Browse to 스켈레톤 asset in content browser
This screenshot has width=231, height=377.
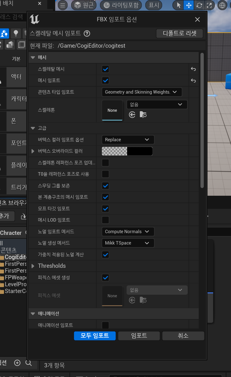click(x=143, y=115)
